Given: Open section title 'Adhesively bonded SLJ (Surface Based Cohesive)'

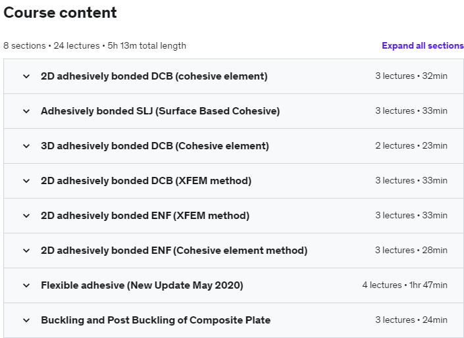Looking at the screenshot, I should tap(161, 111).
